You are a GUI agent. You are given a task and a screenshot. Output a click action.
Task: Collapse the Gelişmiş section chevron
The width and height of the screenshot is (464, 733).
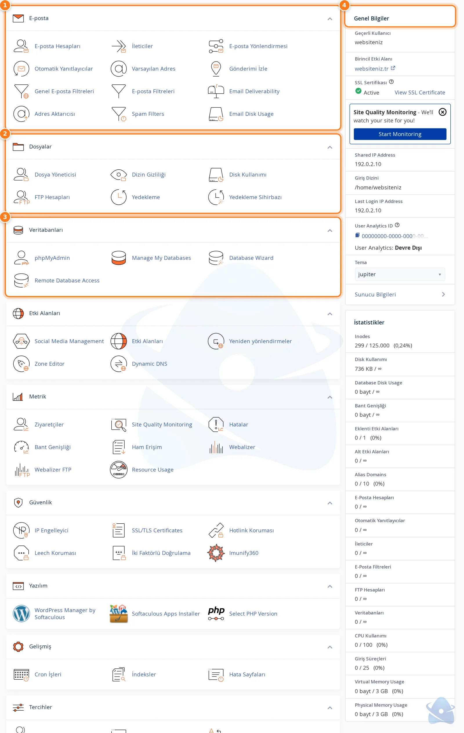pos(329,647)
